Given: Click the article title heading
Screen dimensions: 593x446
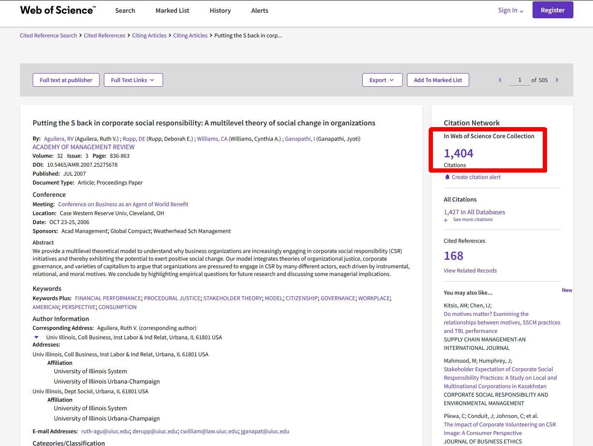Looking at the screenshot, I should [204, 123].
